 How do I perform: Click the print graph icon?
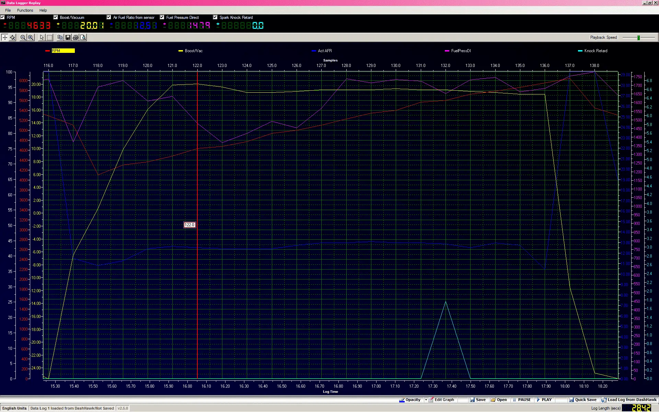pyautogui.click(x=76, y=37)
